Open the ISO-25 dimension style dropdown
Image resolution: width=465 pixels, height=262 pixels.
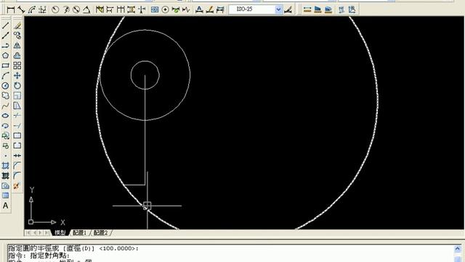point(278,9)
